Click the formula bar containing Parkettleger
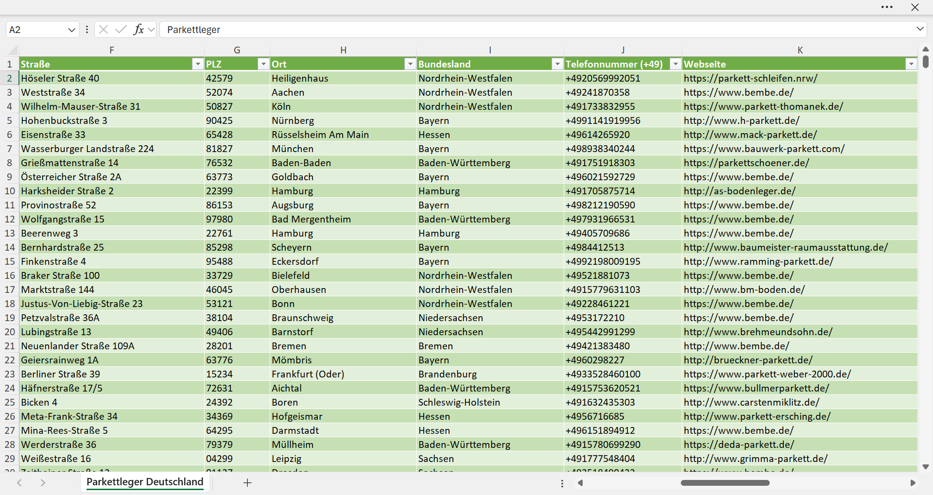This screenshot has height=495, width=933. (537, 30)
